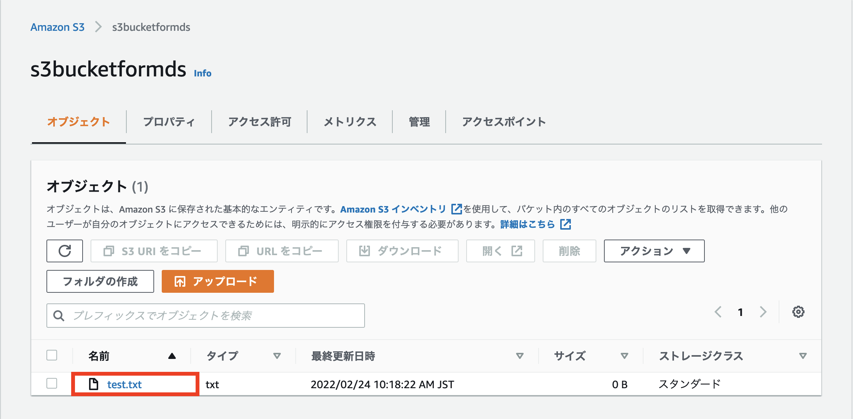This screenshot has width=854, height=419.
Task: Click the upload icon on アップロード button
Action: [179, 281]
